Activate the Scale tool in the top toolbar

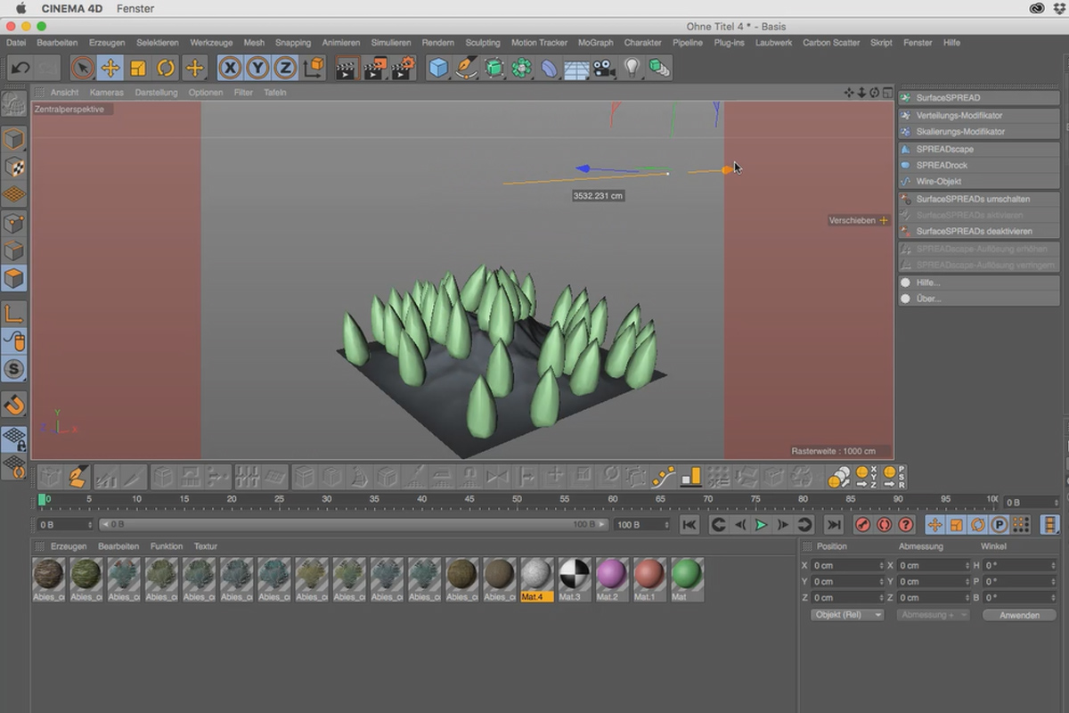pyautogui.click(x=138, y=68)
